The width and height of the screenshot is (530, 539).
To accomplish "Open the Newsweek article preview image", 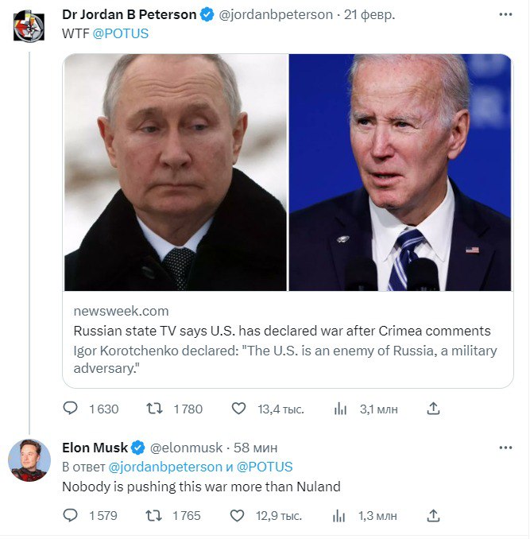I will pyautogui.click(x=288, y=173).
